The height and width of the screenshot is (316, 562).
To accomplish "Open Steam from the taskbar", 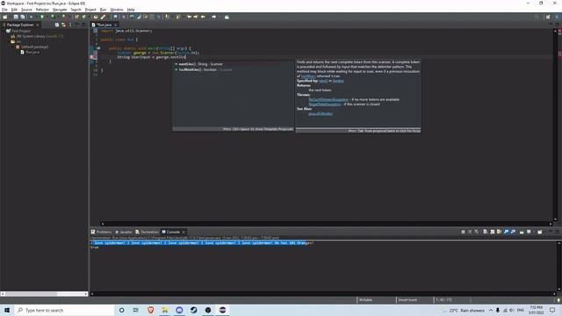I will pos(193,310).
